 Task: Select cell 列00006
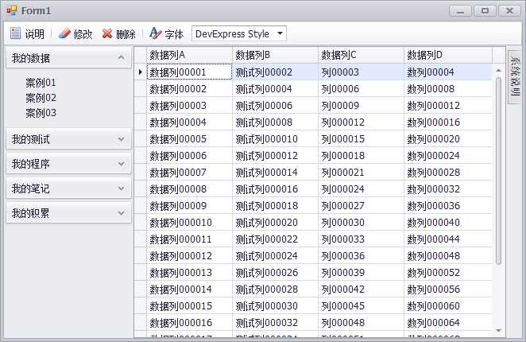[x=361, y=89]
